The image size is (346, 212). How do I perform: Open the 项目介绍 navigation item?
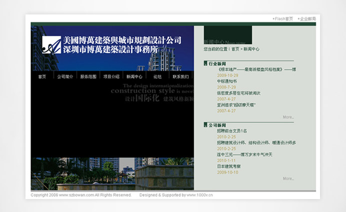111,77
